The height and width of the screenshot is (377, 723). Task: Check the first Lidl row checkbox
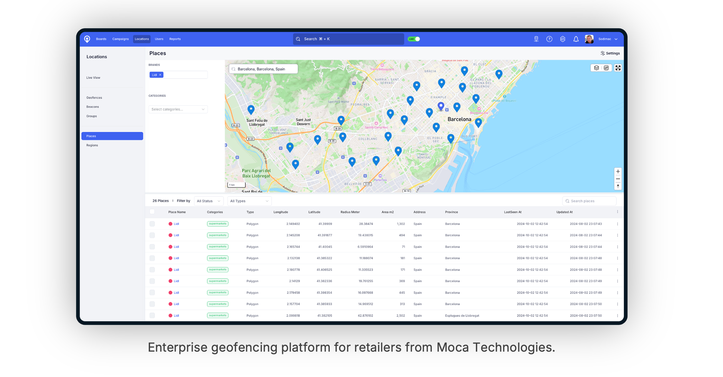point(152,224)
